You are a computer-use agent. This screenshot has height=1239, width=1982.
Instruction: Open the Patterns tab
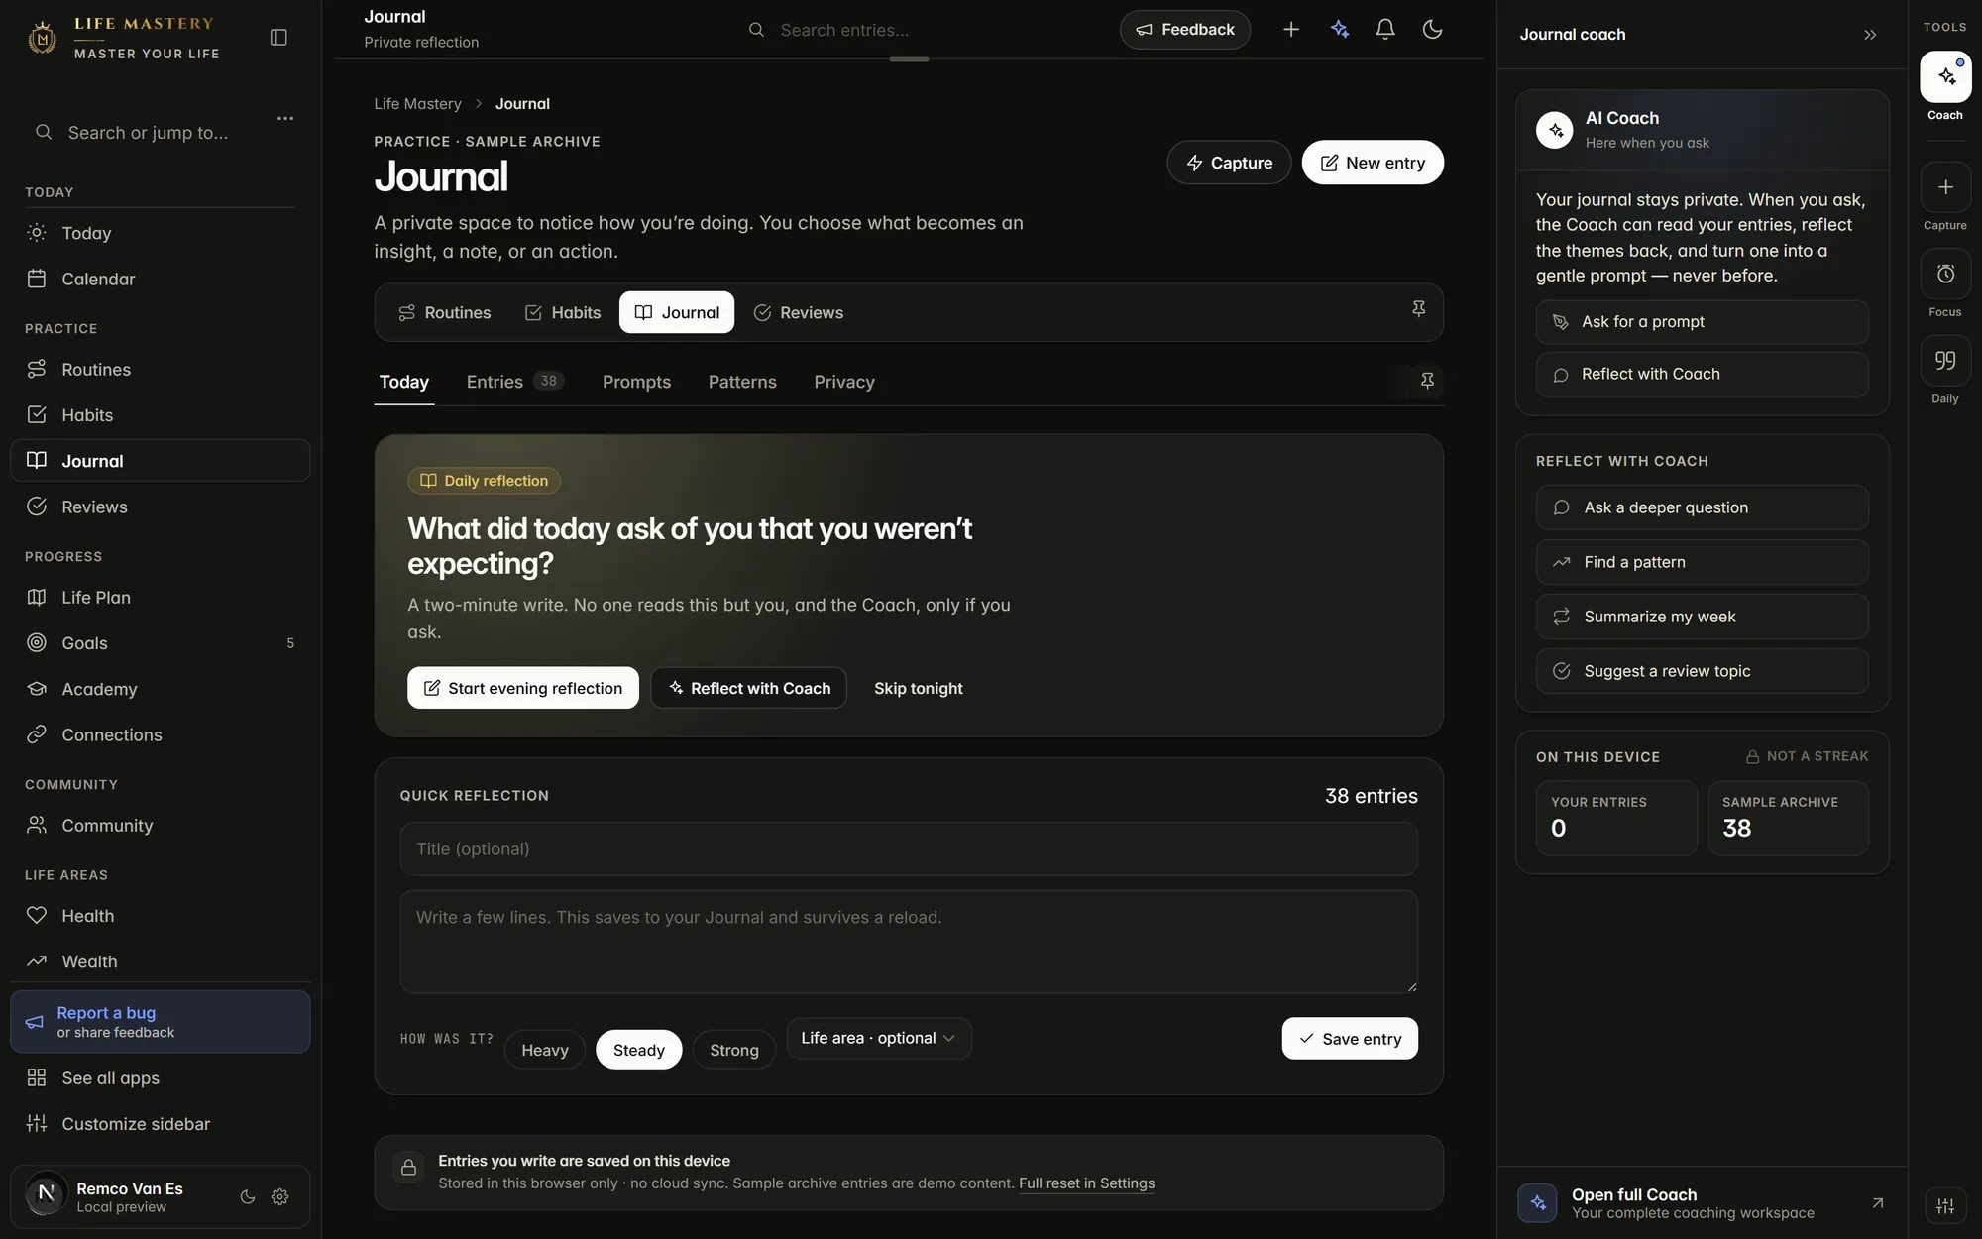coord(742,382)
